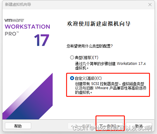The height and width of the screenshot is (134, 157).
Task: Close the 新建虚拟机向导 window with X
Action: pos(150,5)
